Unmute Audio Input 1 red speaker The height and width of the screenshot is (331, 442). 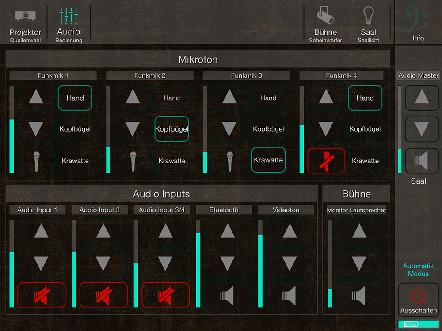pyautogui.click(x=41, y=295)
